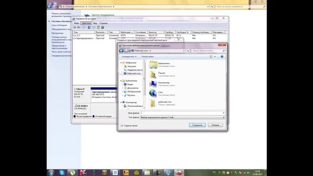The height and width of the screenshot is (176, 313).
Task: Select Недавние места in the navigation tree
Action: (135, 70)
